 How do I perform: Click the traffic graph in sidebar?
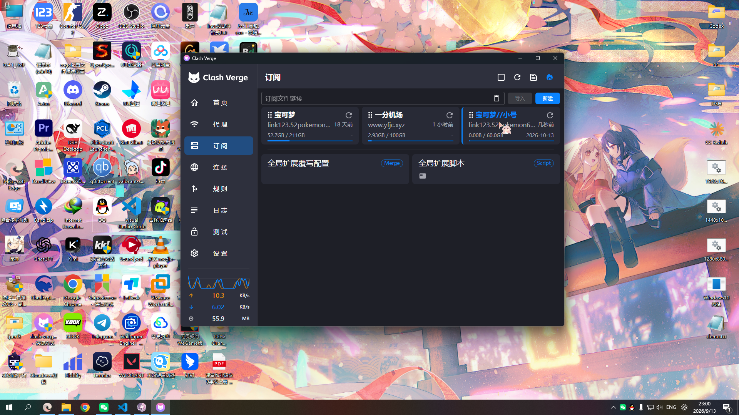click(219, 282)
